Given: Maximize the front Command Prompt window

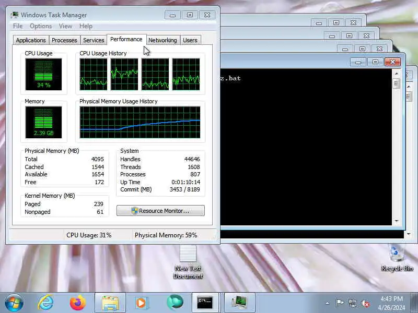Looking at the screenshot, I should click(375, 62).
